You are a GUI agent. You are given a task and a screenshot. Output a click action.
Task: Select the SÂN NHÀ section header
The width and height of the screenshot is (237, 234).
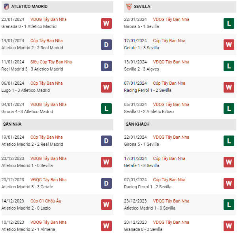[x=12, y=124]
